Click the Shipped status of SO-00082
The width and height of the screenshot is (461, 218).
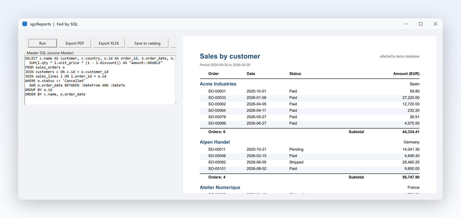pyautogui.click(x=296, y=162)
